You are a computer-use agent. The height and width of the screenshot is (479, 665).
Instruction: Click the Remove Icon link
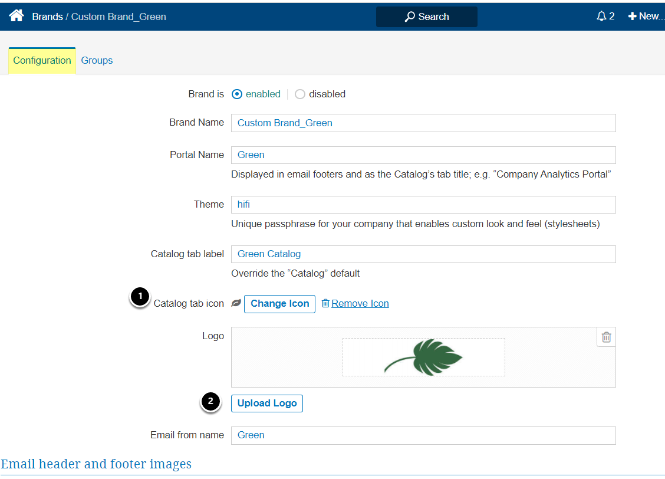click(x=360, y=303)
